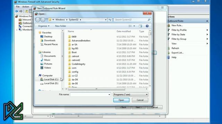
Task: Click Export List... in Actions pane
Action: pos(178,53)
